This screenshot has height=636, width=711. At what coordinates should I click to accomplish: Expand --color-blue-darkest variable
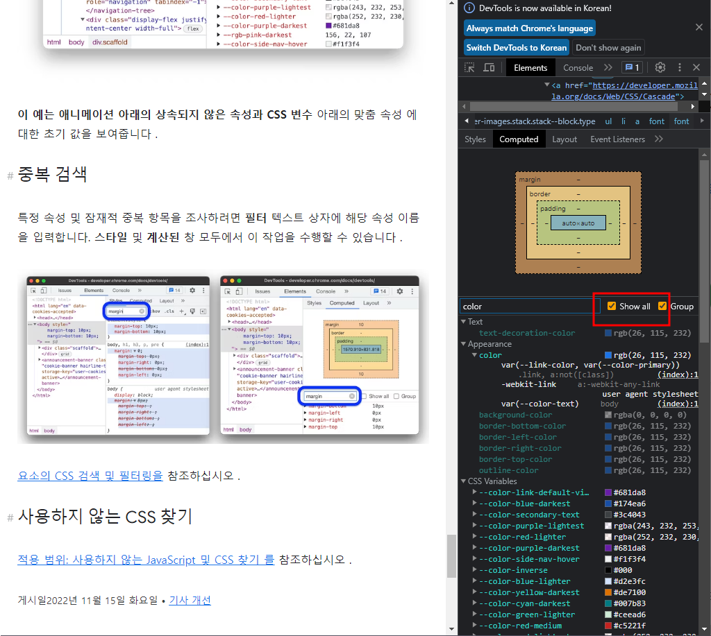[x=474, y=504]
